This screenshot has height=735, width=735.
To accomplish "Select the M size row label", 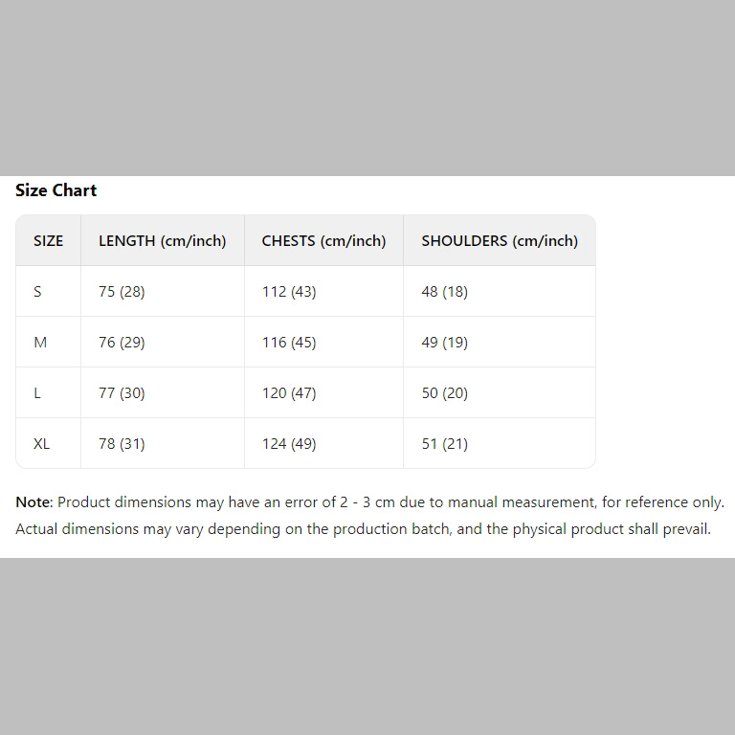I will 40,343.
